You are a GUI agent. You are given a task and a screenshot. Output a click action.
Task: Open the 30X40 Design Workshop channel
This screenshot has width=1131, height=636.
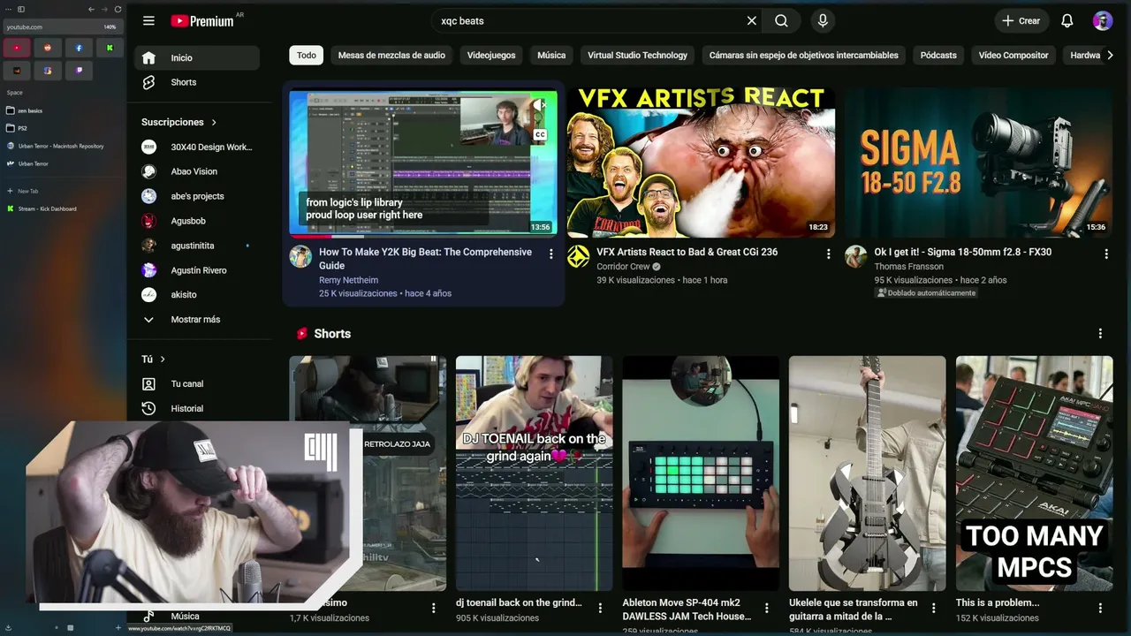(197, 148)
